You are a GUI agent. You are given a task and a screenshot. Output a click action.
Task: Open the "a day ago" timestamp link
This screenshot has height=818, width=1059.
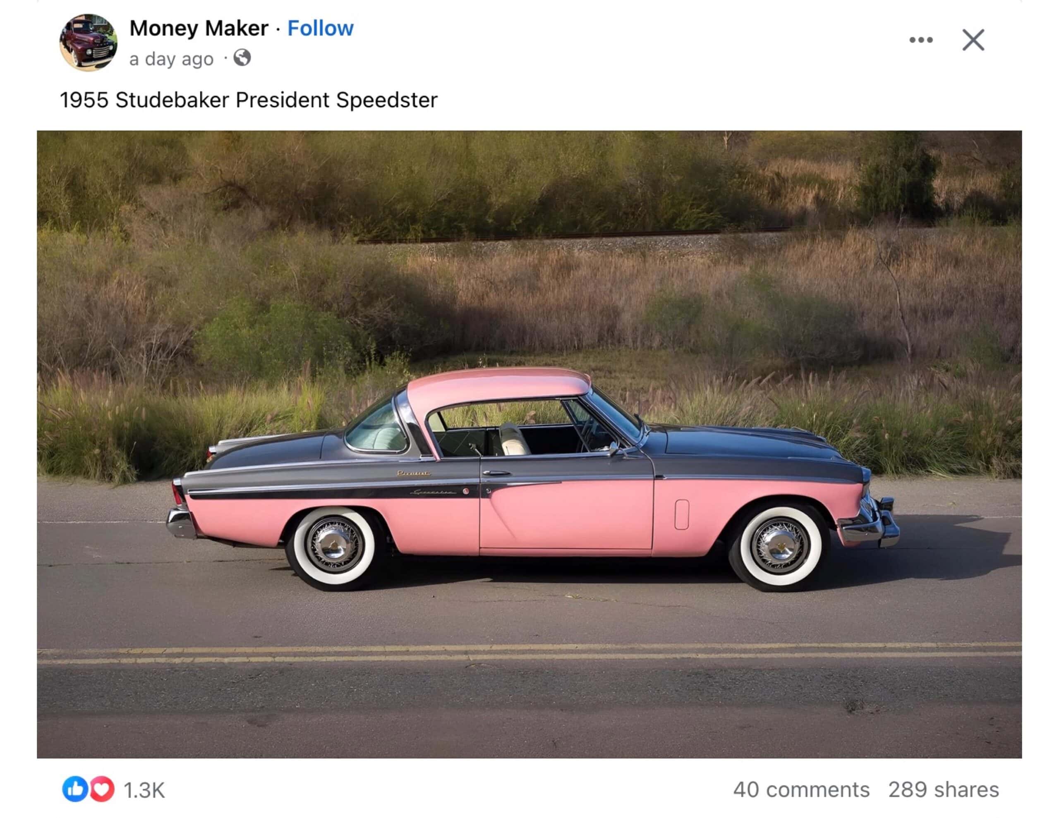[171, 59]
